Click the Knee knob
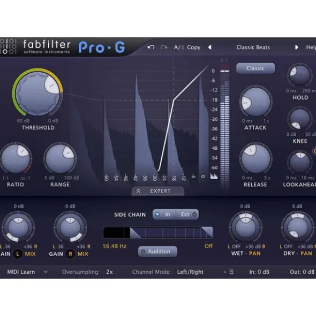 click(x=300, y=119)
